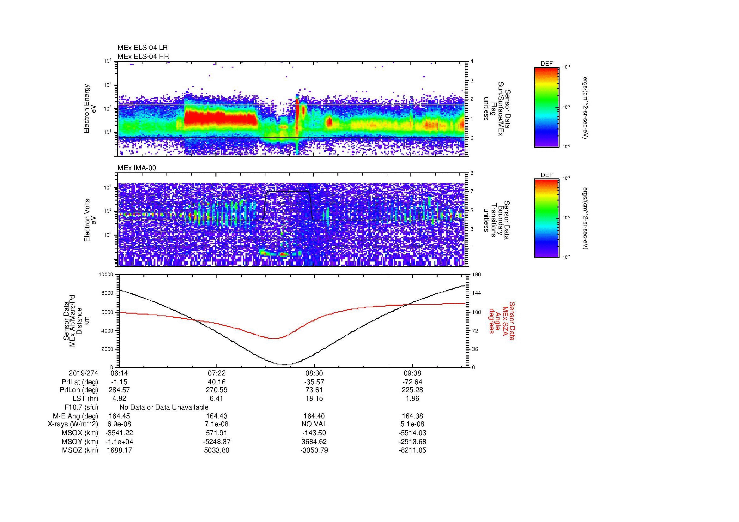Select the 'MSOX (km)' row label
Screen dimensions: 739x522
pyautogui.click(x=80, y=433)
